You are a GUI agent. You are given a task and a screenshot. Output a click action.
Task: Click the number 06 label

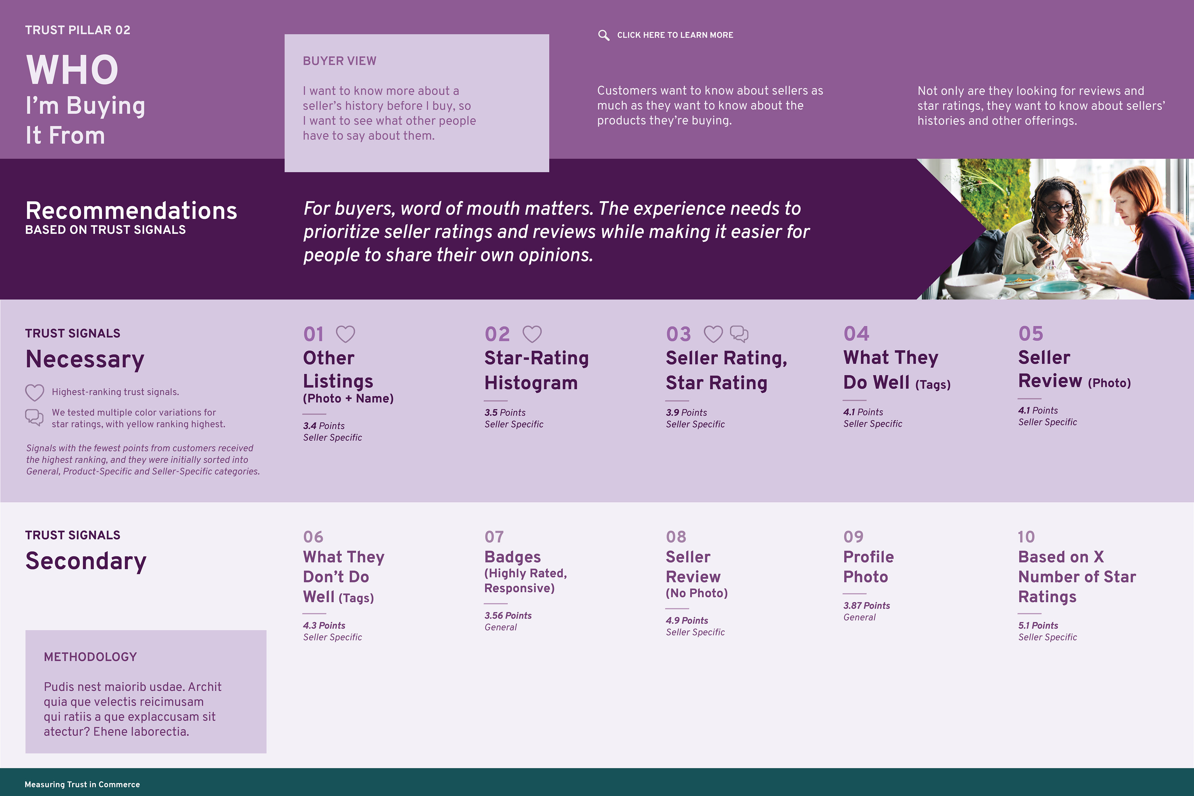pyautogui.click(x=313, y=537)
